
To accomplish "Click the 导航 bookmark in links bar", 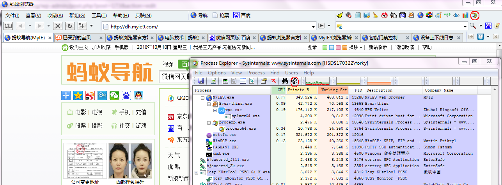I will 199,16.
